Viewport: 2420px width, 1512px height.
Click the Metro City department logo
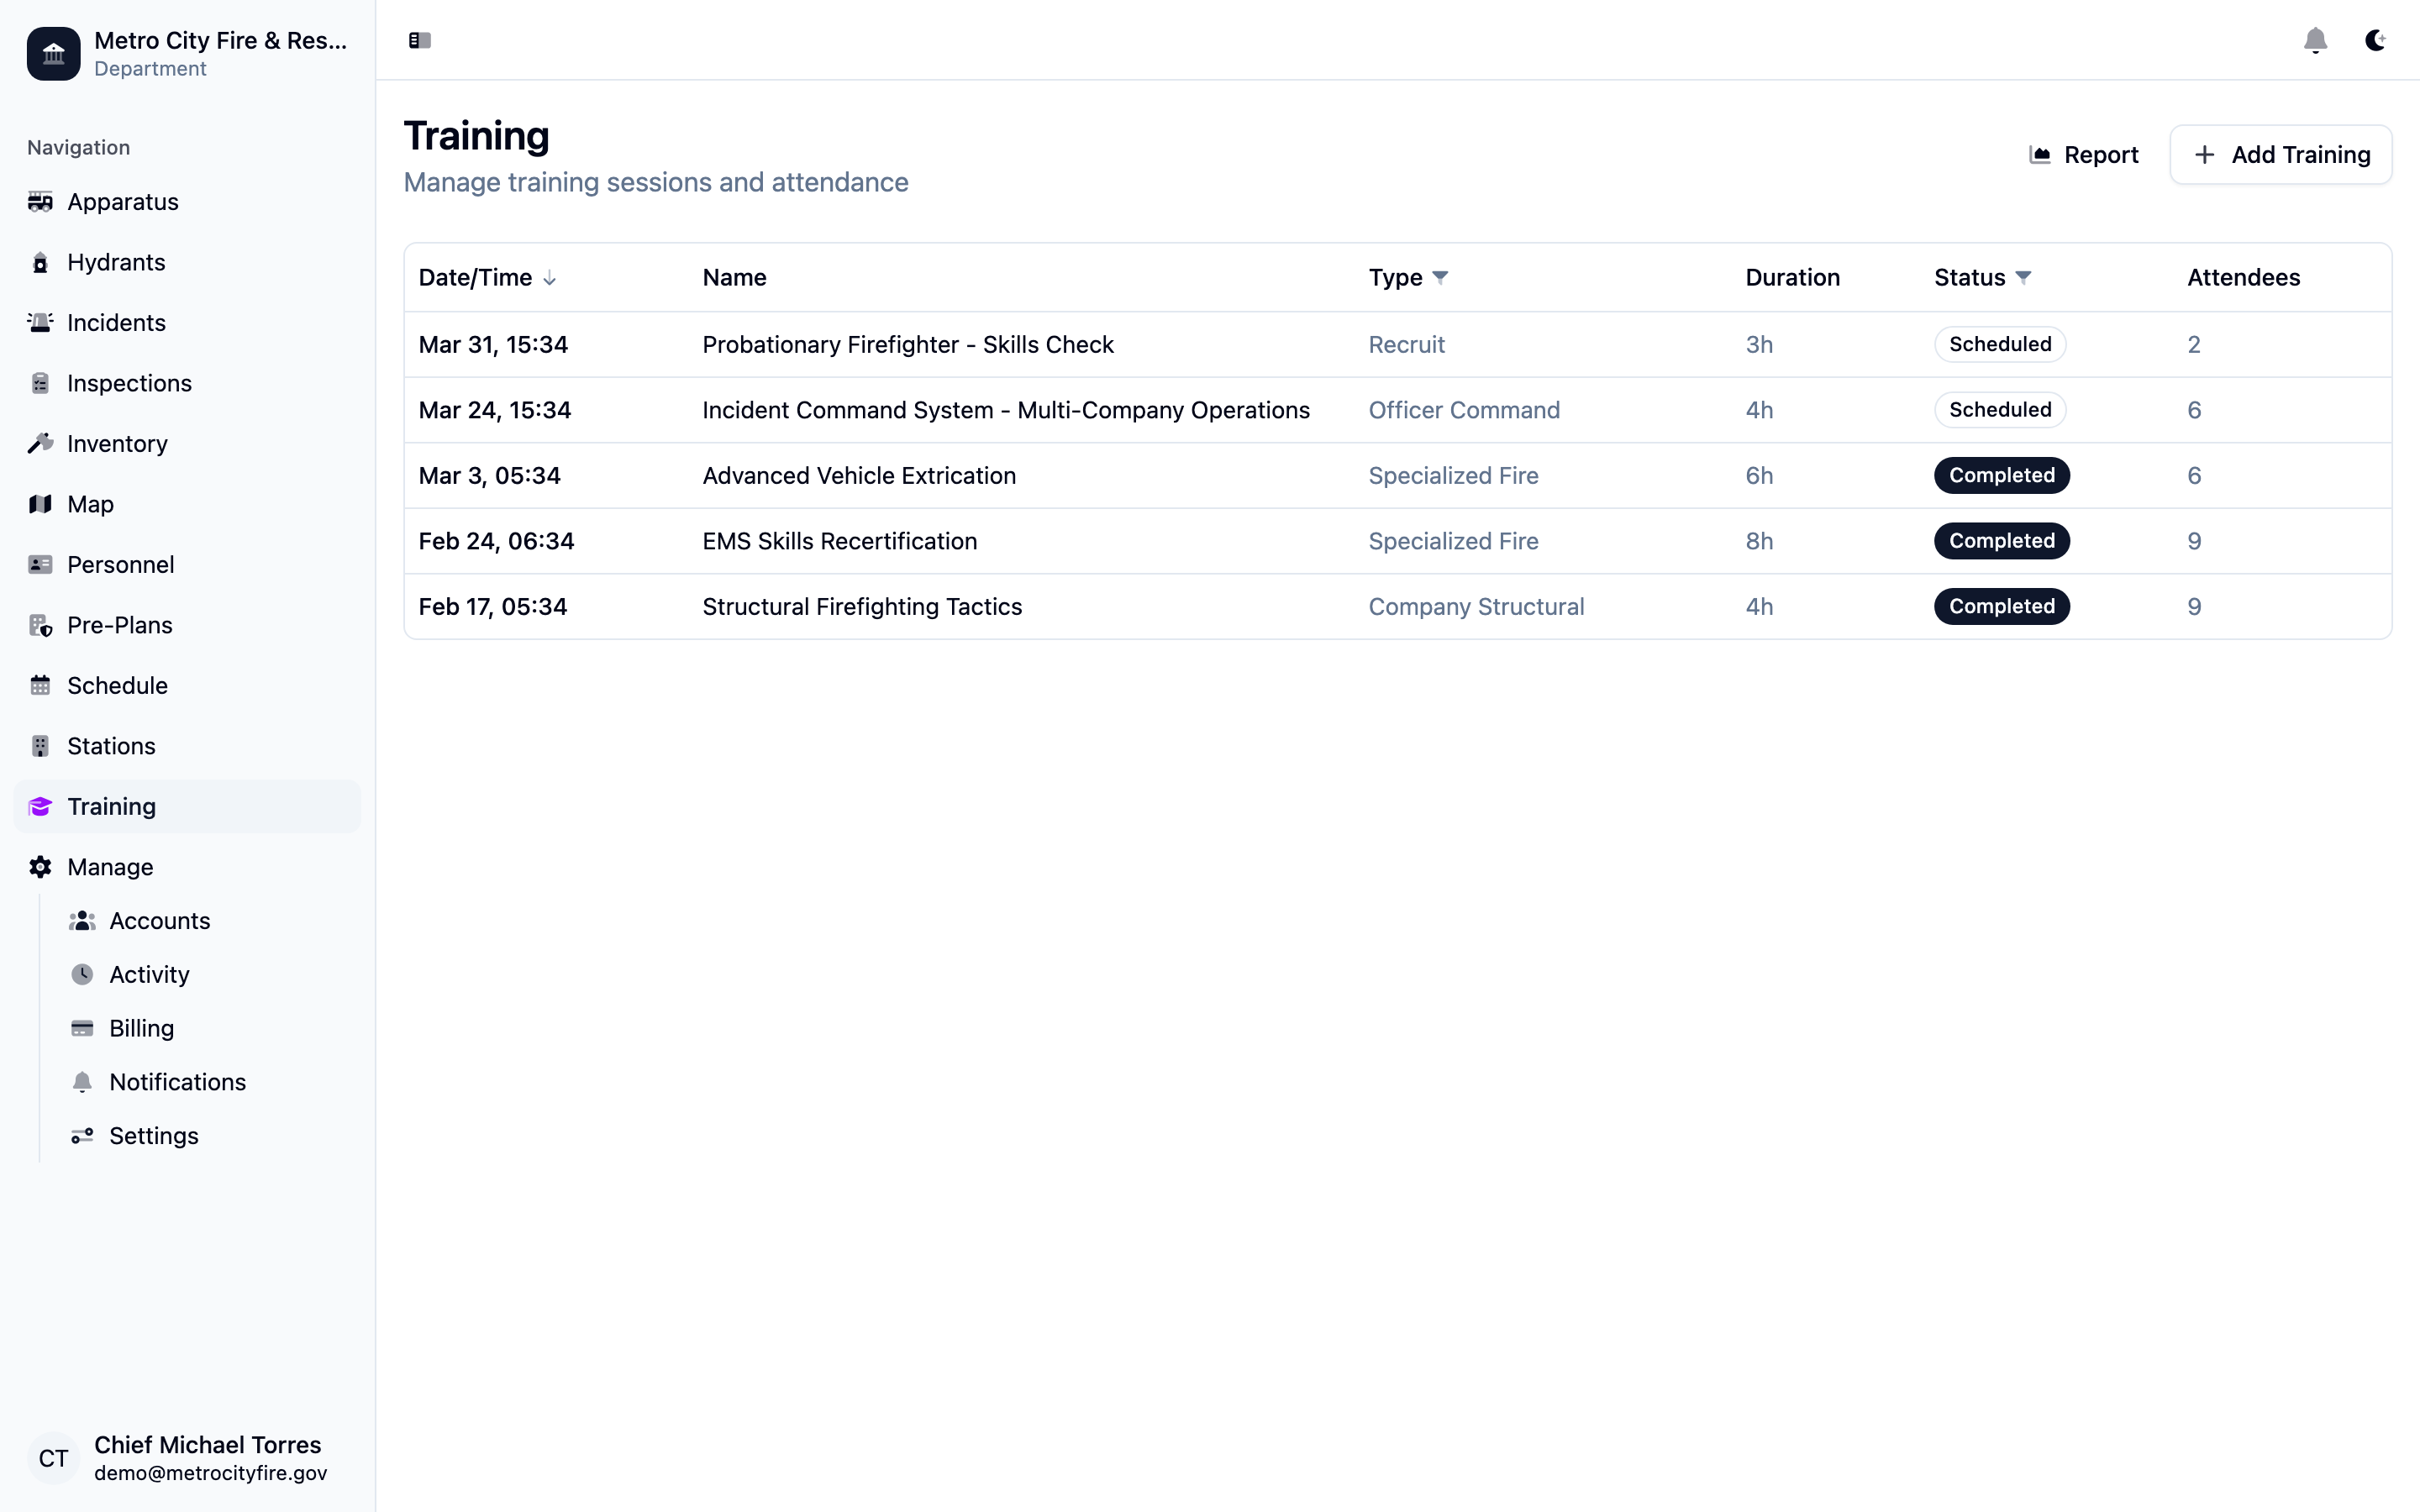coord(54,54)
